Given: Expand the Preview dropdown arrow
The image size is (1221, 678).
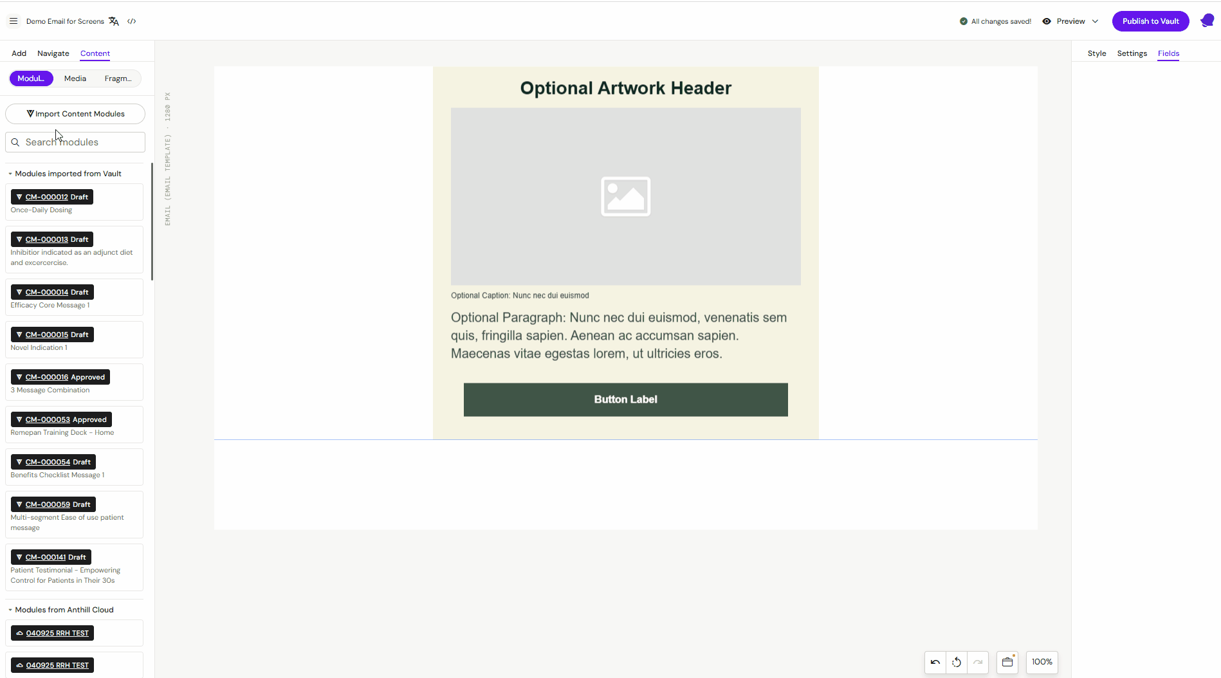Looking at the screenshot, I should coord(1095,21).
